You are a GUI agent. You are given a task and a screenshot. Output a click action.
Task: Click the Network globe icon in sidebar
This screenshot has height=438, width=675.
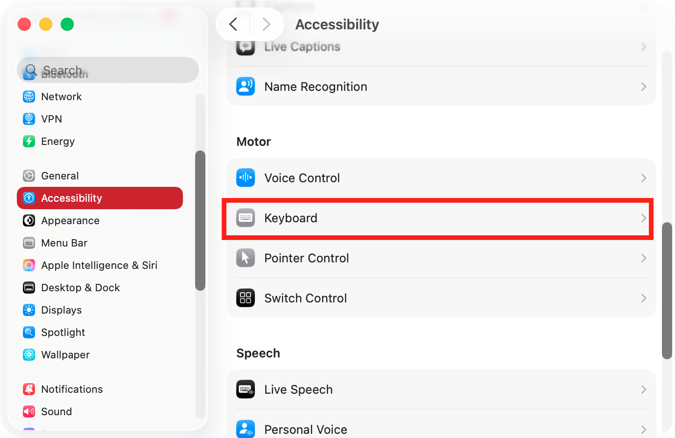(29, 96)
